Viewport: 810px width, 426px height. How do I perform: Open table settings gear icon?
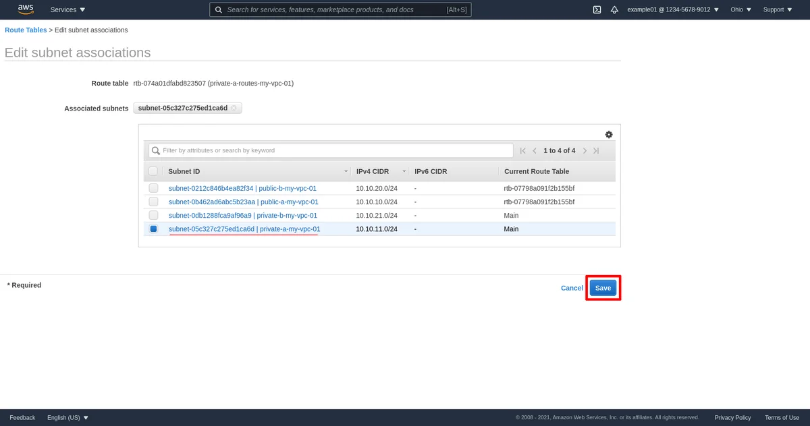(609, 135)
